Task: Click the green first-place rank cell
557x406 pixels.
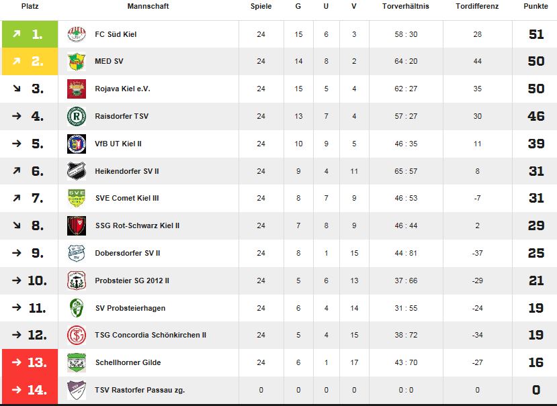Action: tap(30, 34)
